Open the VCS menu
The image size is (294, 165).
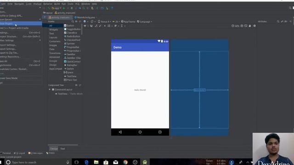[x=77, y=4]
